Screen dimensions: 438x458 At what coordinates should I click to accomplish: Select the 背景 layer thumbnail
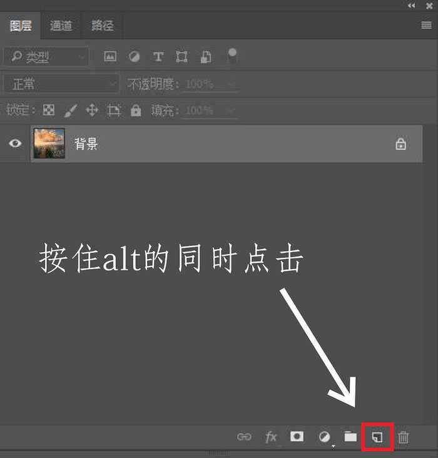tap(49, 143)
